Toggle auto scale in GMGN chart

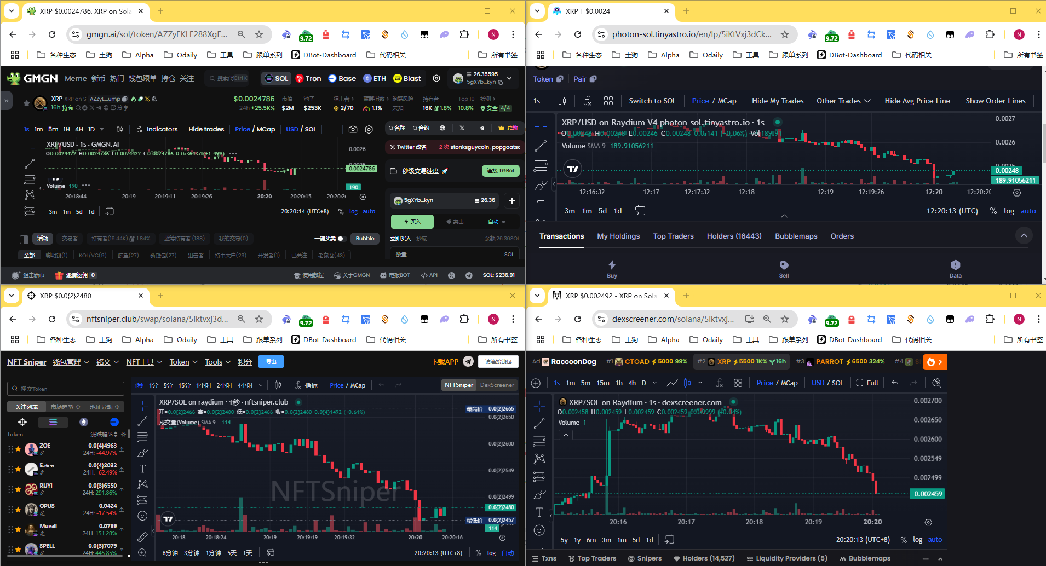369,211
